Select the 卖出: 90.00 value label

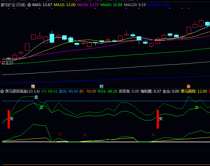click(x=68, y=91)
